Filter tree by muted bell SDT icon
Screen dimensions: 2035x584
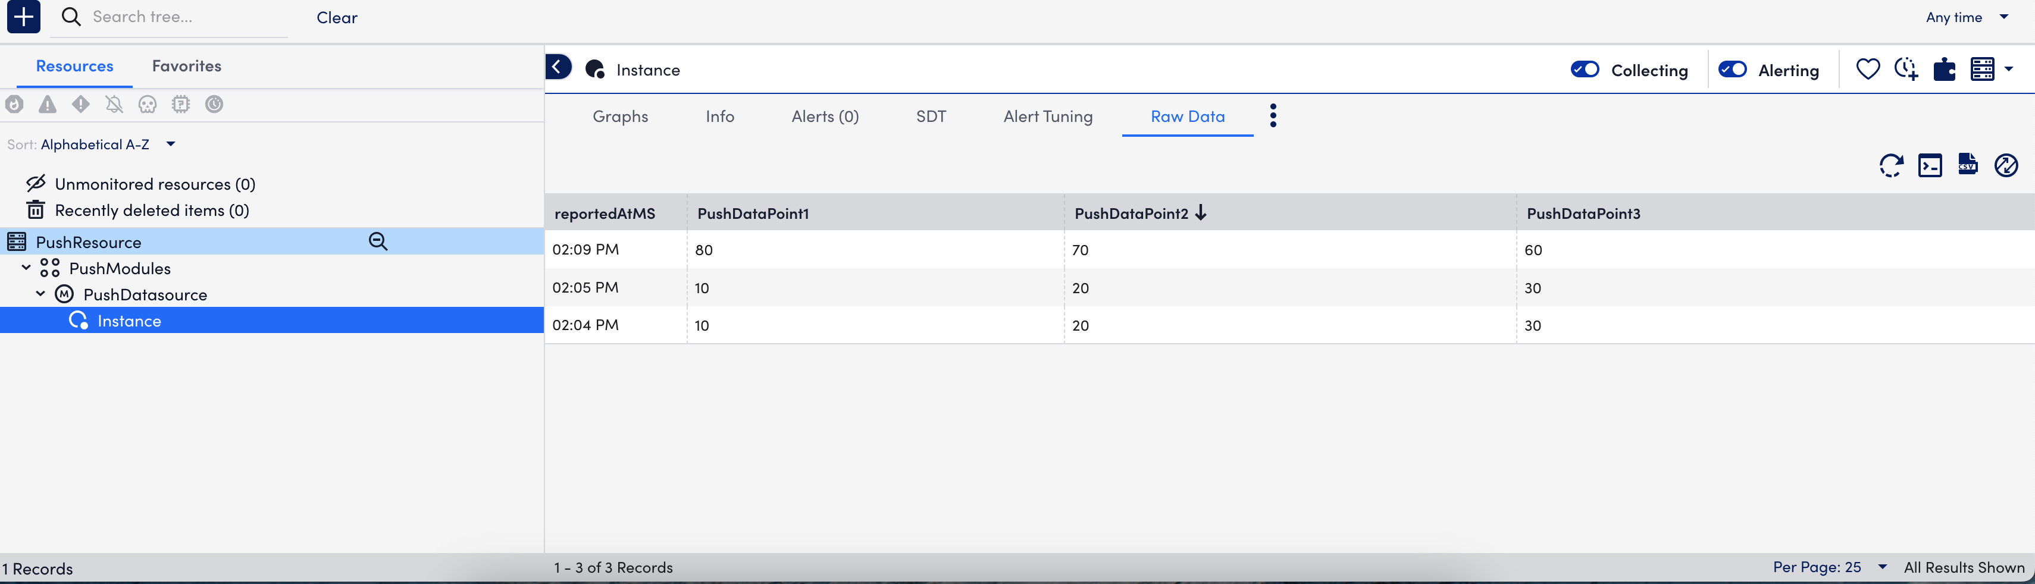tap(114, 104)
